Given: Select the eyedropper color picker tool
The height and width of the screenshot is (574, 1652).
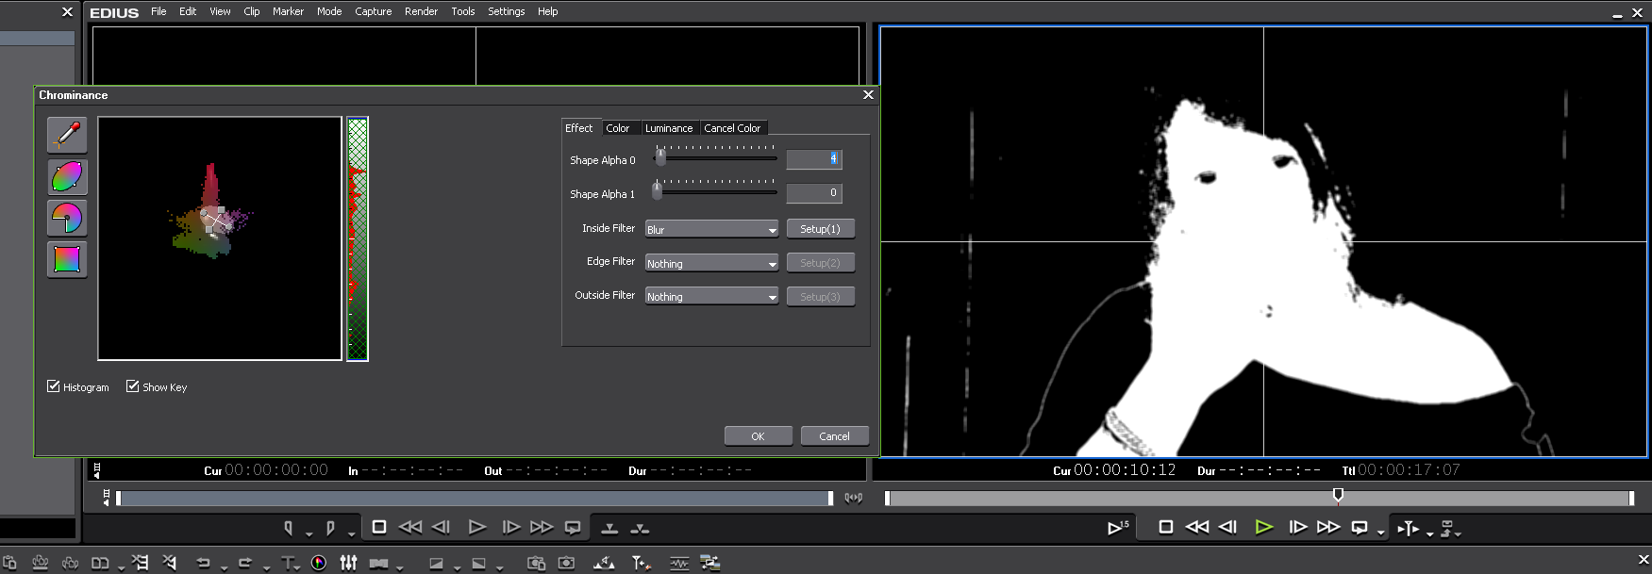Looking at the screenshot, I should pyautogui.click(x=67, y=135).
